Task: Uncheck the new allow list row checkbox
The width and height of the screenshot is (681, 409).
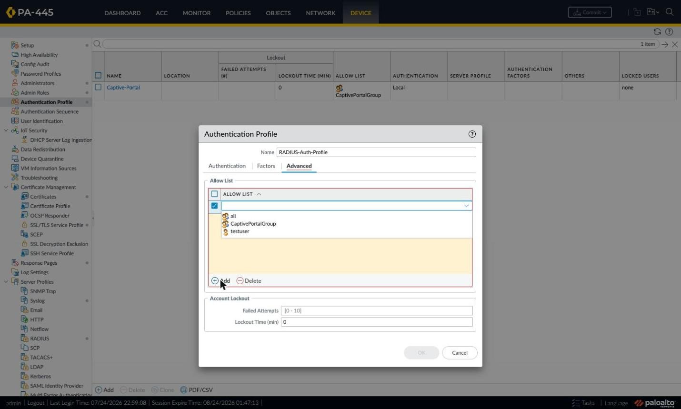Action: point(214,206)
